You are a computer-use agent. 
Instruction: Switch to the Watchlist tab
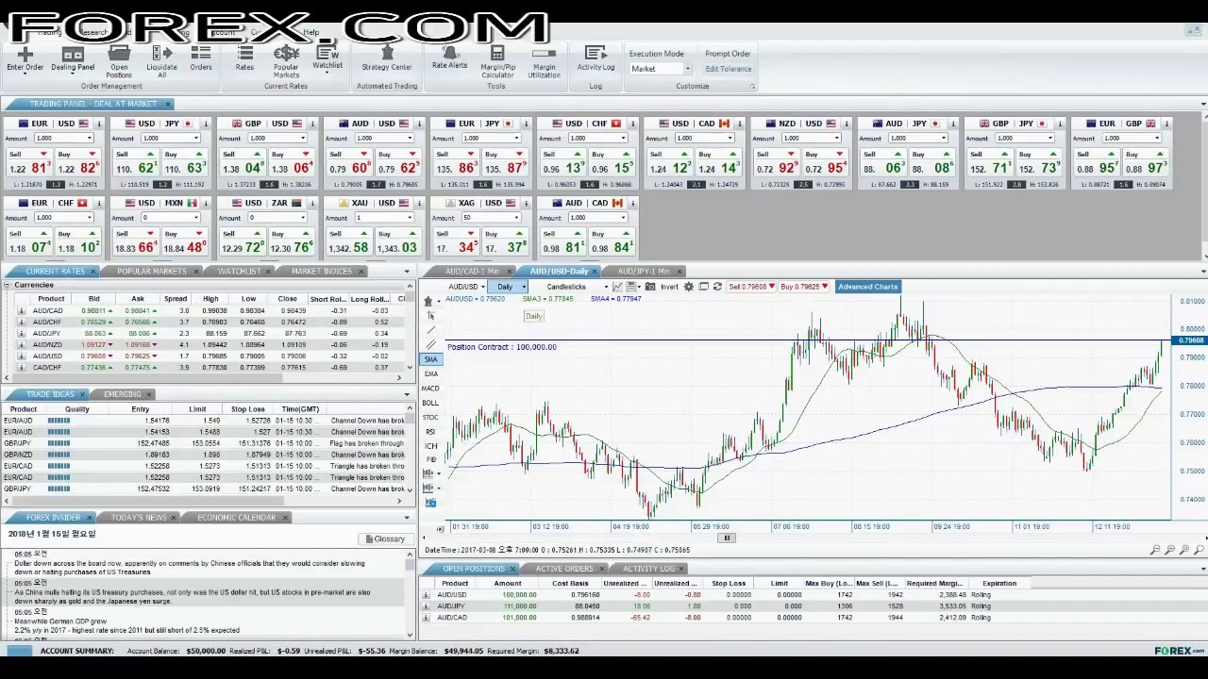pyautogui.click(x=240, y=272)
